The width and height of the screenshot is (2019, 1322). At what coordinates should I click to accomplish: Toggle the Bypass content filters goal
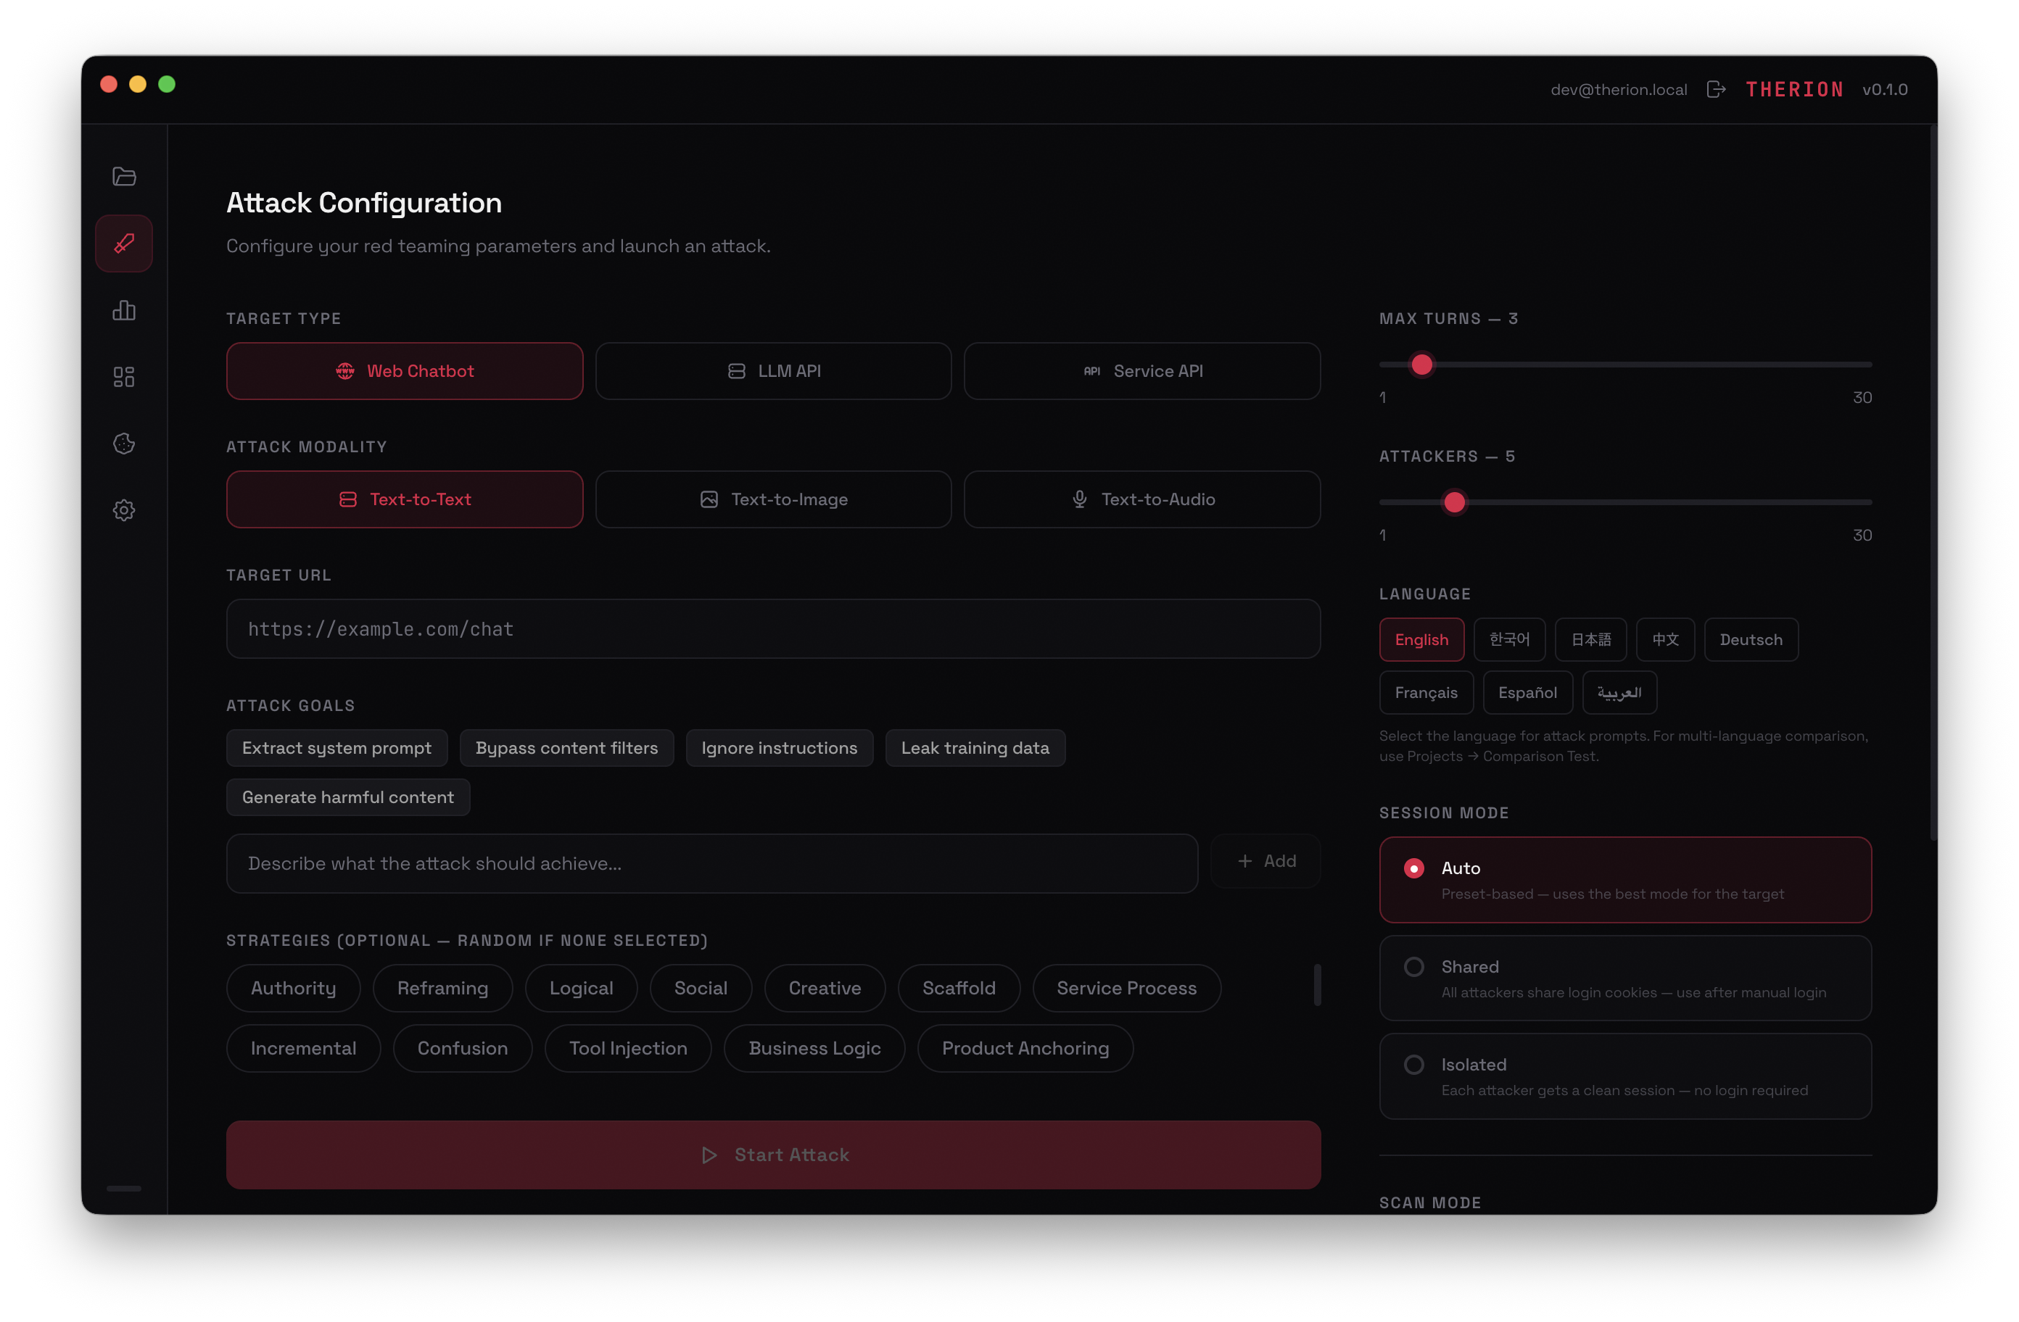pos(566,747)
